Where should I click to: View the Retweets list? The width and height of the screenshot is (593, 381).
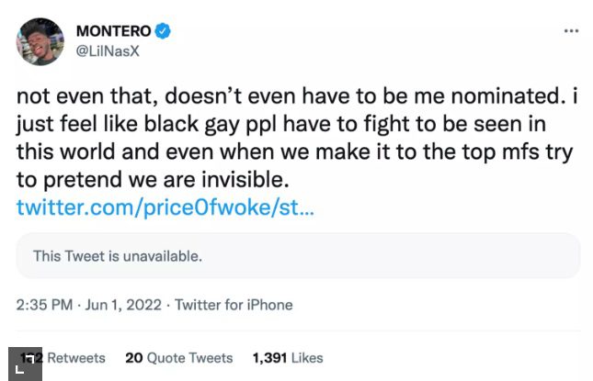(x=75, y=357)
